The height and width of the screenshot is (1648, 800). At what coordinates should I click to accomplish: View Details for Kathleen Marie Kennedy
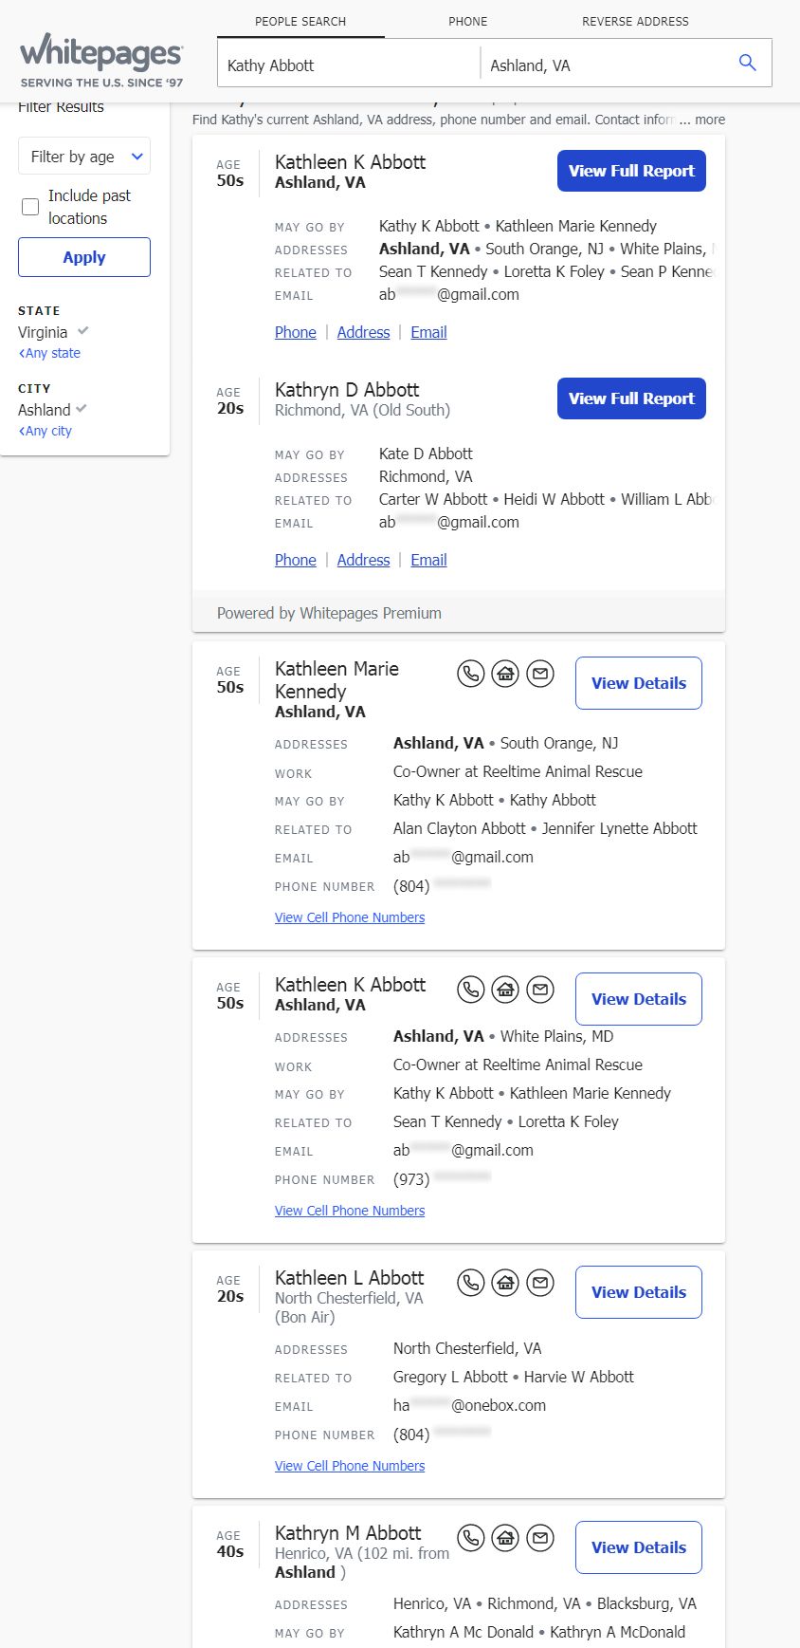tap(639, 683)
